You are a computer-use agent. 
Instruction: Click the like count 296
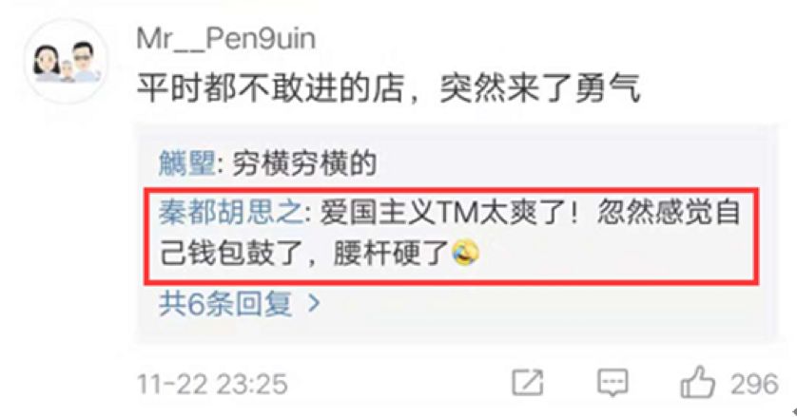[x=754, y=384]
